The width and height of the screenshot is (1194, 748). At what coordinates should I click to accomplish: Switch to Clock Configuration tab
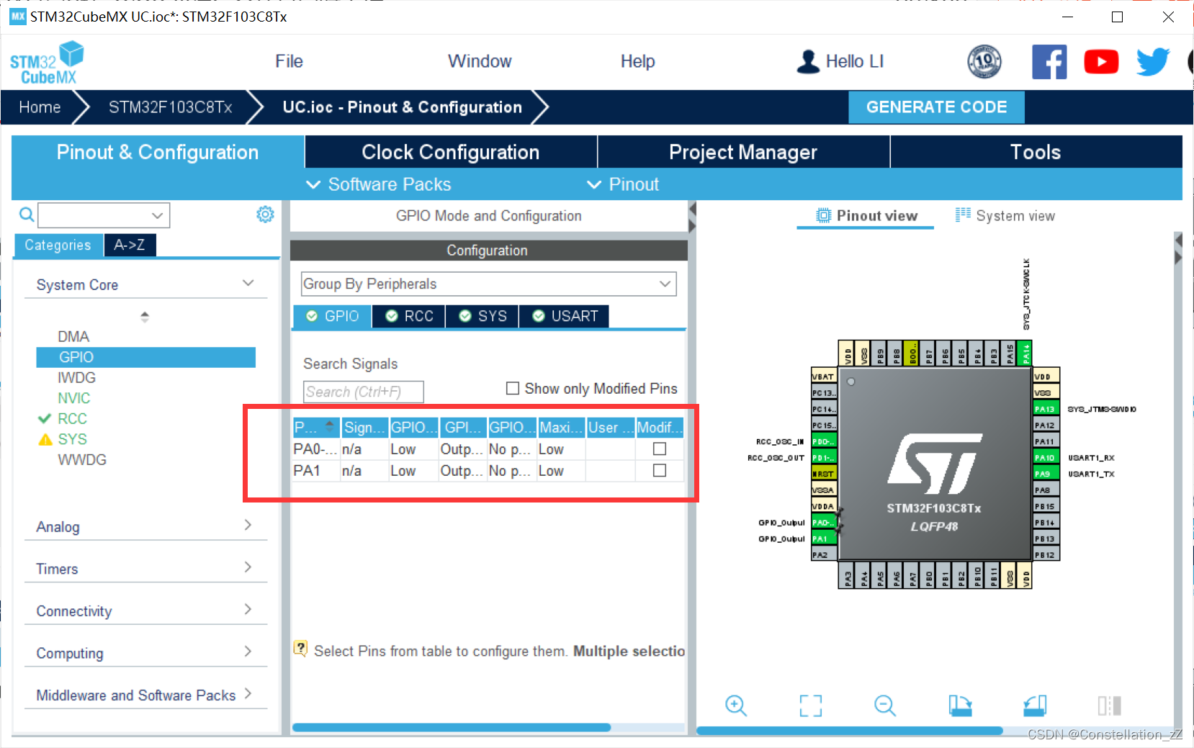click(451, 152)
